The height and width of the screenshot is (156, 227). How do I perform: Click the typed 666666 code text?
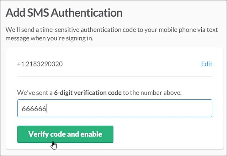coord(34,109)
